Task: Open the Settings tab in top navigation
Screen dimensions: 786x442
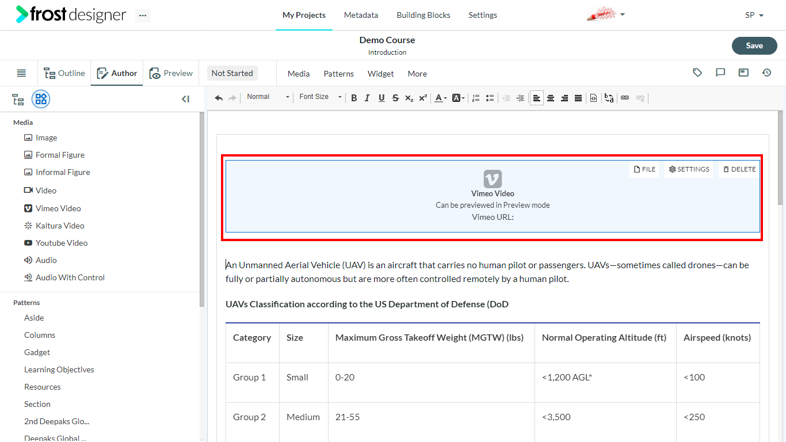Action: 483,15
